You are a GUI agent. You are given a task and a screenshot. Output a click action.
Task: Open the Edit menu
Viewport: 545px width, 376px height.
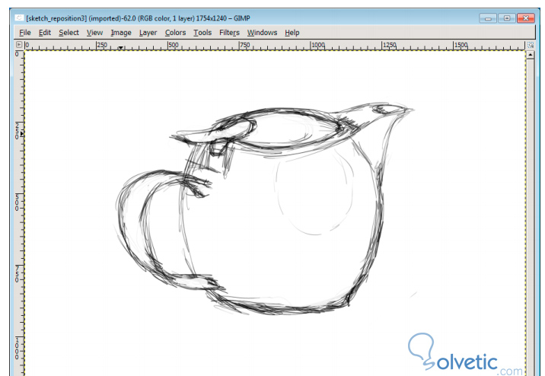[x=45, y=33]
